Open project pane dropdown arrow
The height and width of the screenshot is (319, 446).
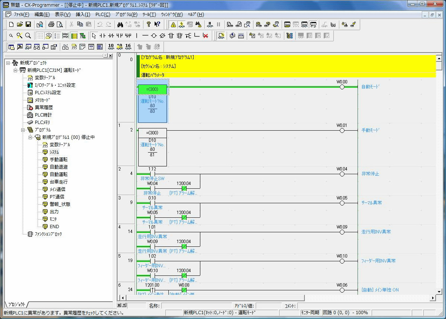point(105,55)
